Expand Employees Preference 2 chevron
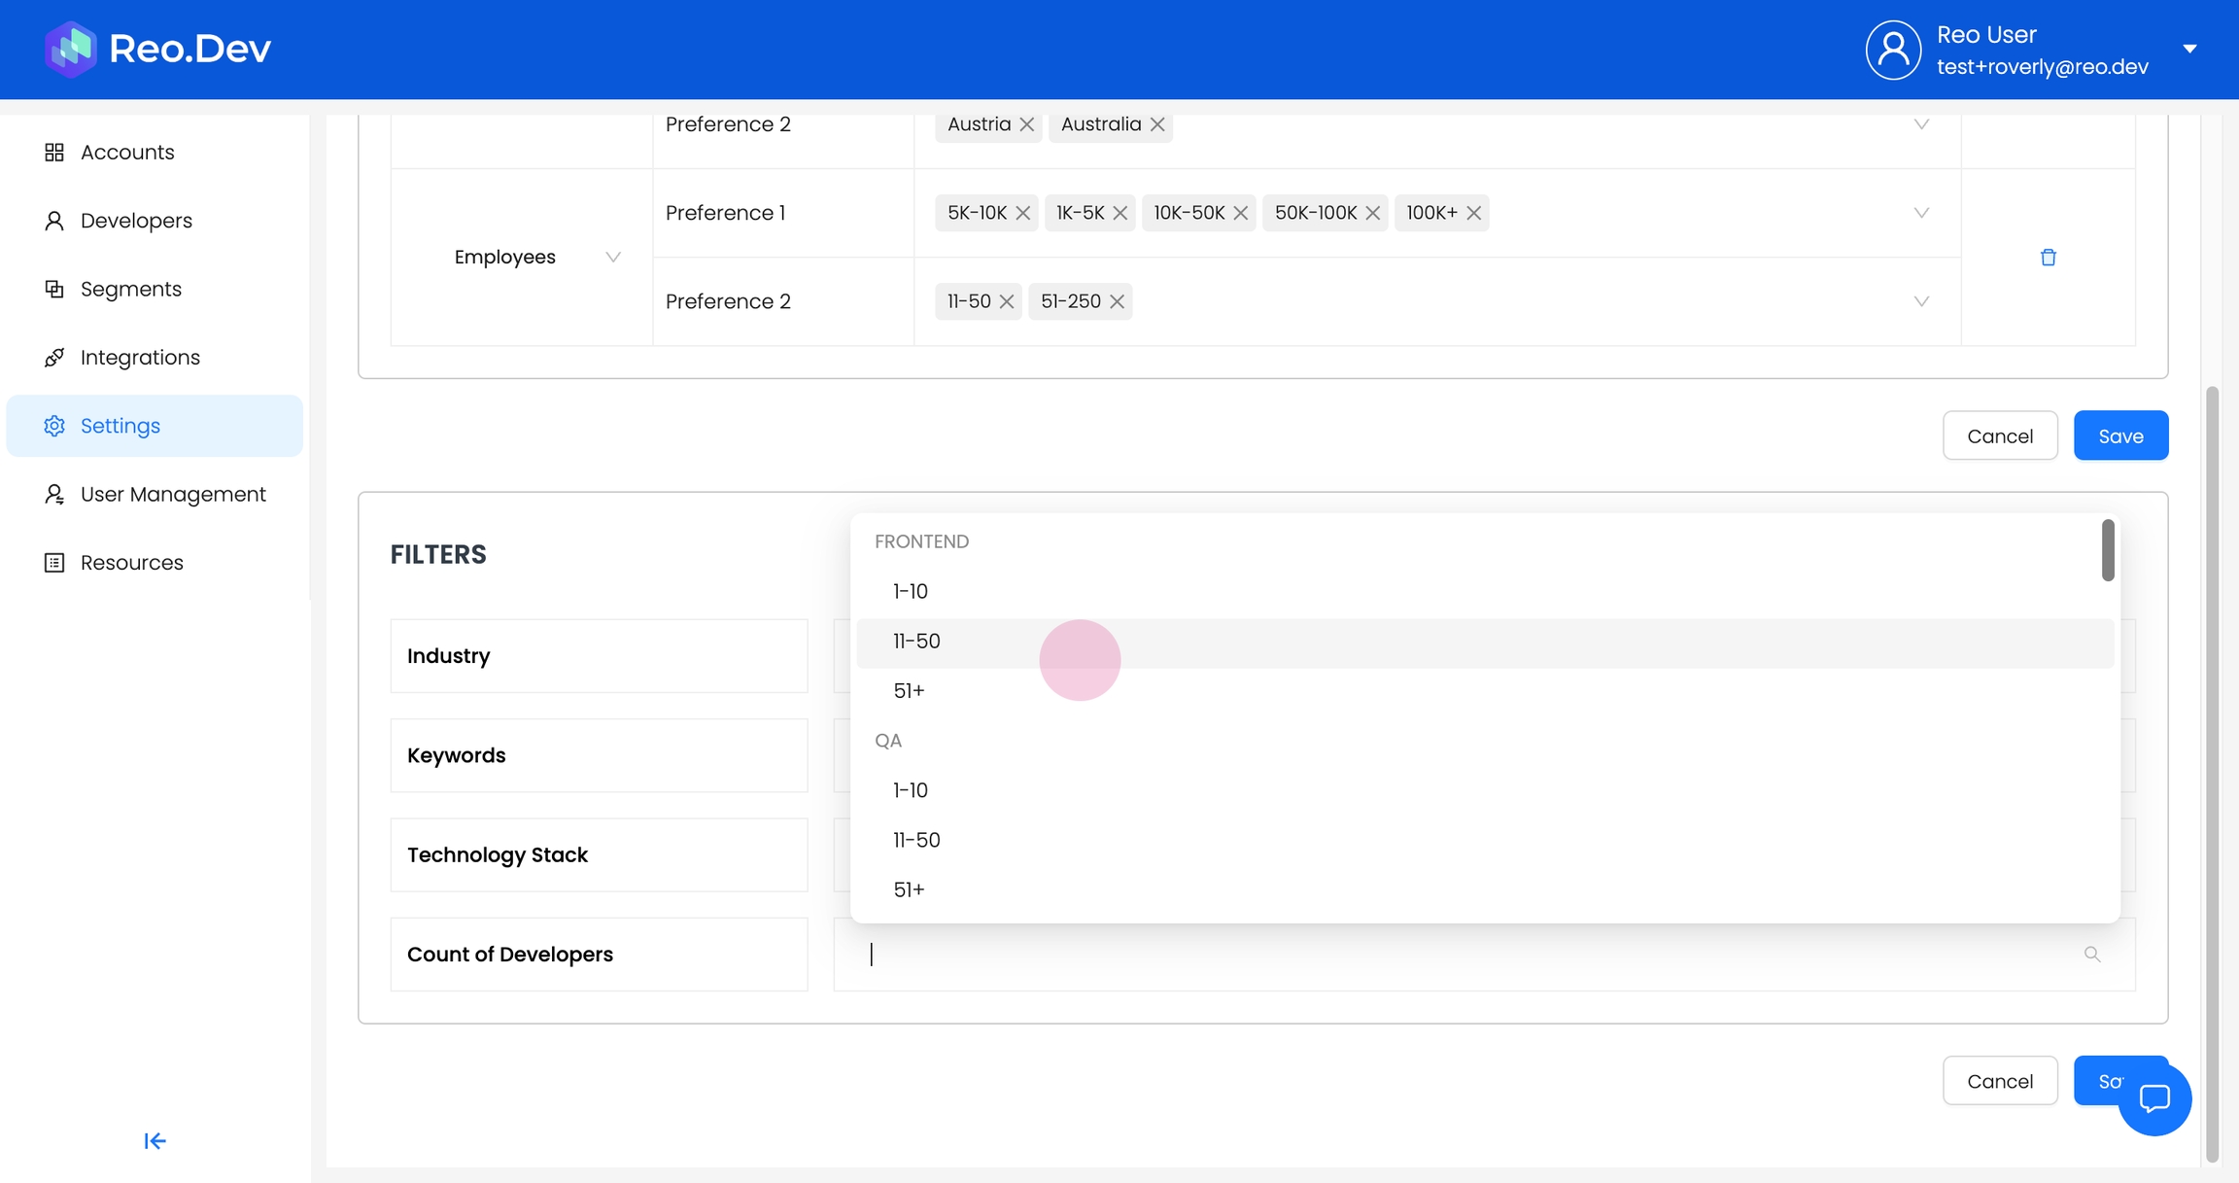 point(1920,301)
